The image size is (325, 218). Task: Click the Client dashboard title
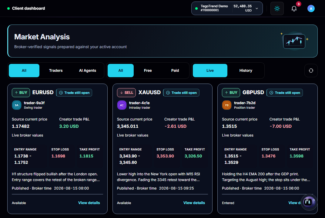(28, 8)
